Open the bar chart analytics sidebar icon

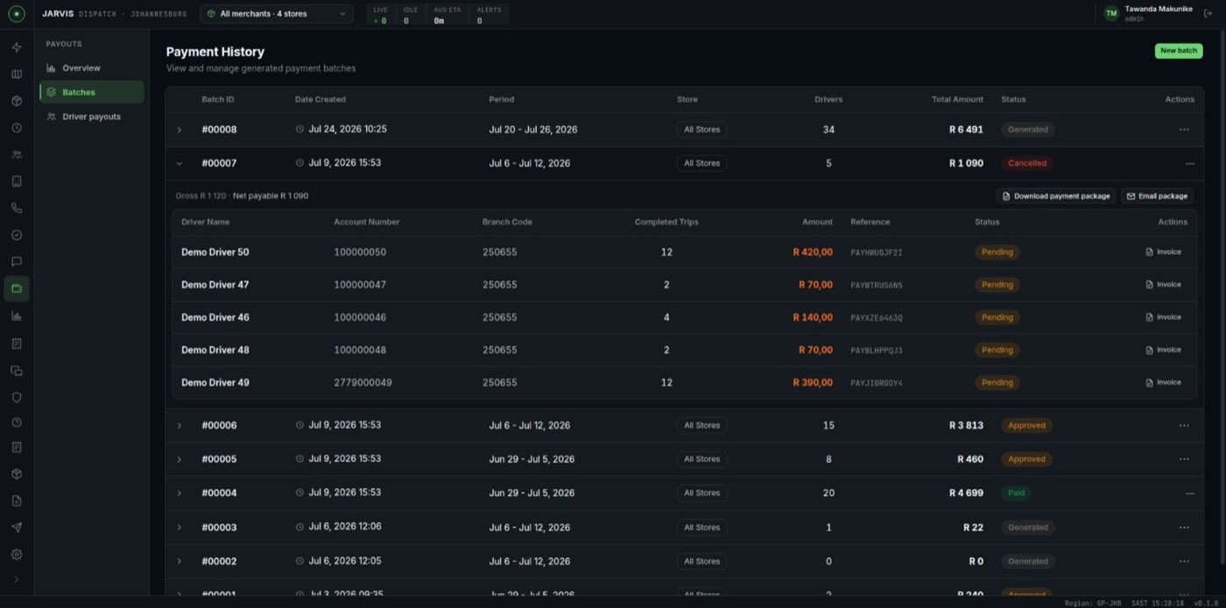(17, 316)
